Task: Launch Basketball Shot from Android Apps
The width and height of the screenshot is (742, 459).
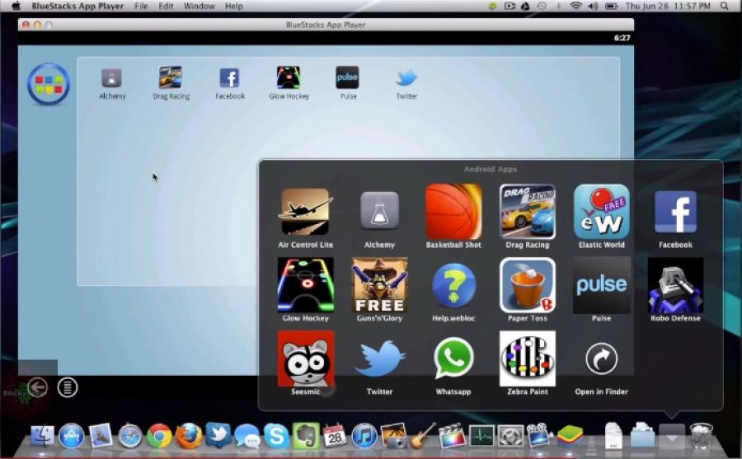Action: click(x=453, y=212)
